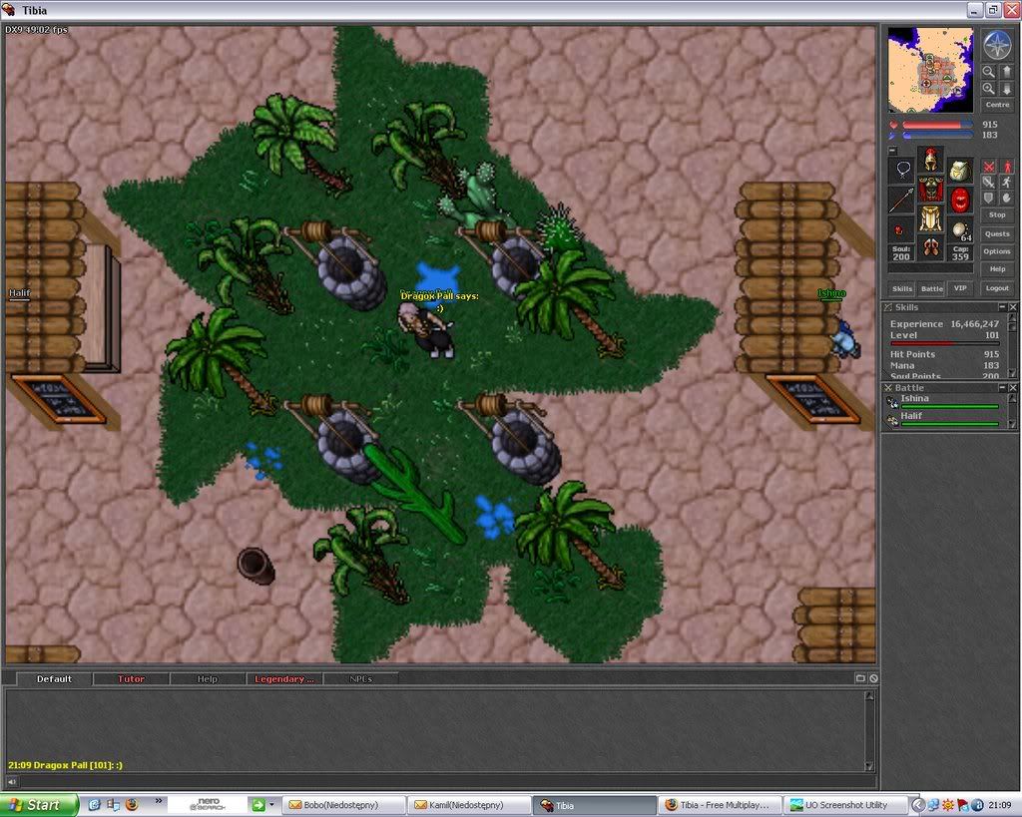Toggle chase opponent mode
Screen dimensions: 1022x817
point(1006,183)
